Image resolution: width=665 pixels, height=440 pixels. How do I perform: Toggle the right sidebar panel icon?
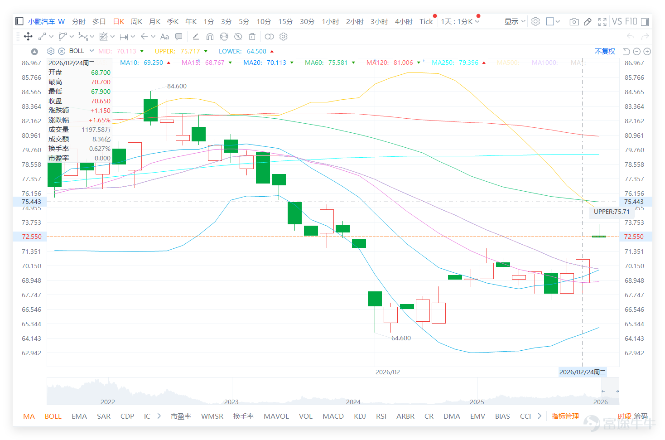[x=646, y=21]
